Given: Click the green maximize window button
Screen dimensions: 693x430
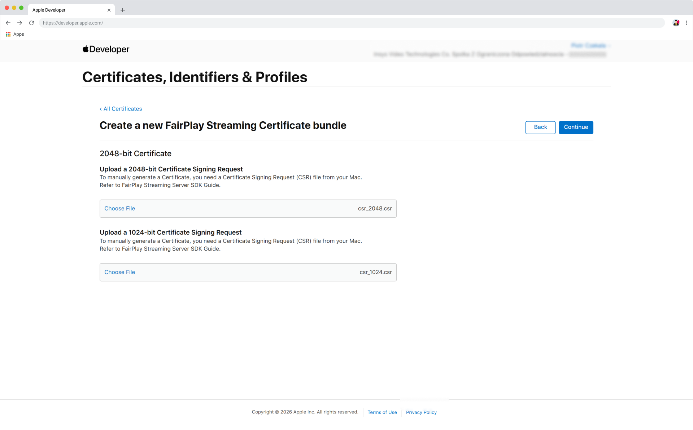Looking at the screenshot, I should coord(21,8).
